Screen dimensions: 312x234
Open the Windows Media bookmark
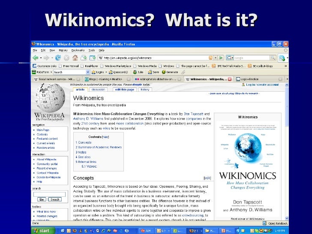click(x=145, y=66)
